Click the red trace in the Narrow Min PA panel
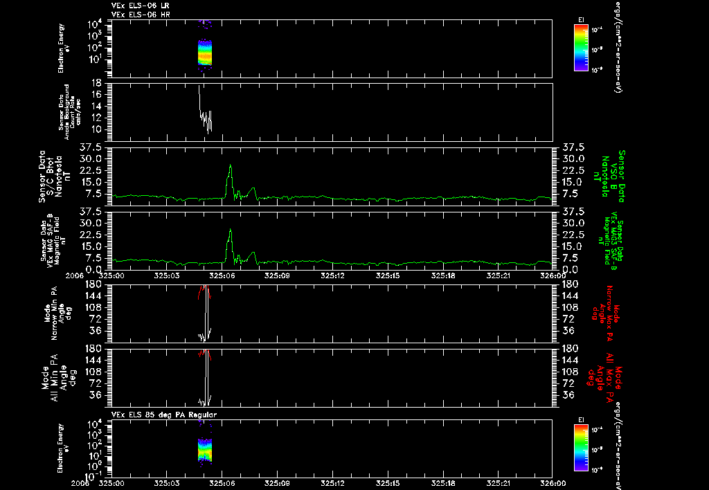Image resolution: width=709 pixels, height=490 pixels. [204, 291]
